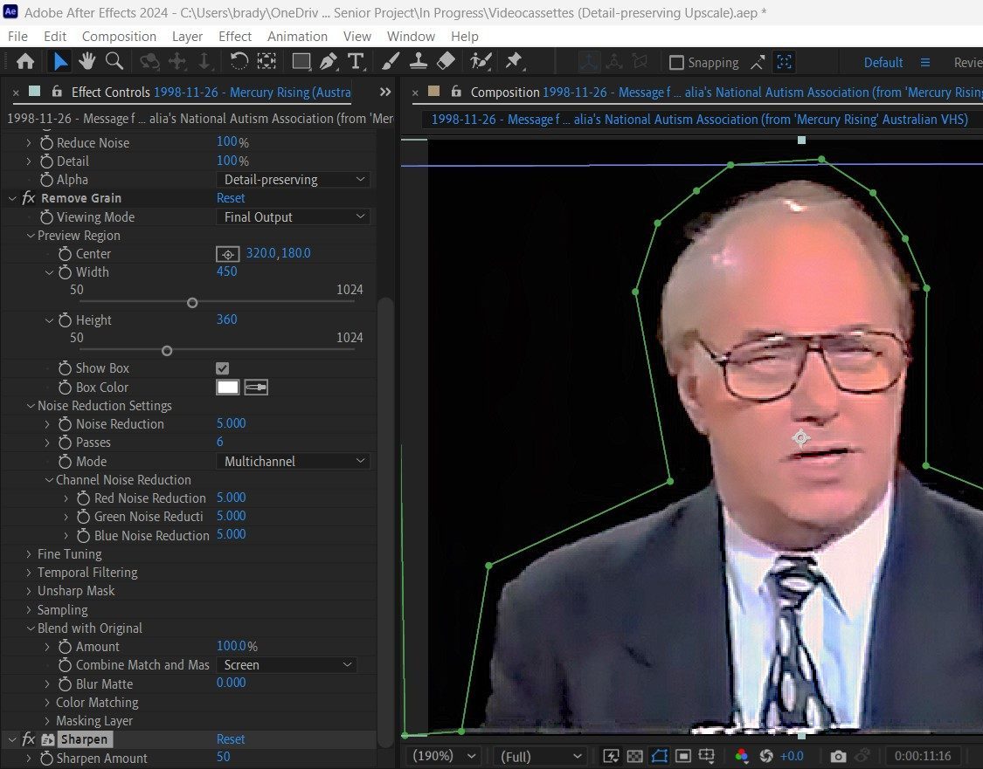Select the Eraser tool
983x769 pixels.
point(446,61)
